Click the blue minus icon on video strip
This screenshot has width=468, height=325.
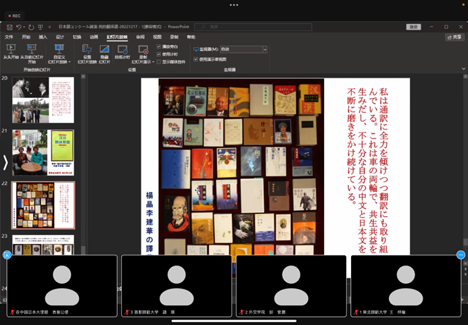[x=461, y=255]
